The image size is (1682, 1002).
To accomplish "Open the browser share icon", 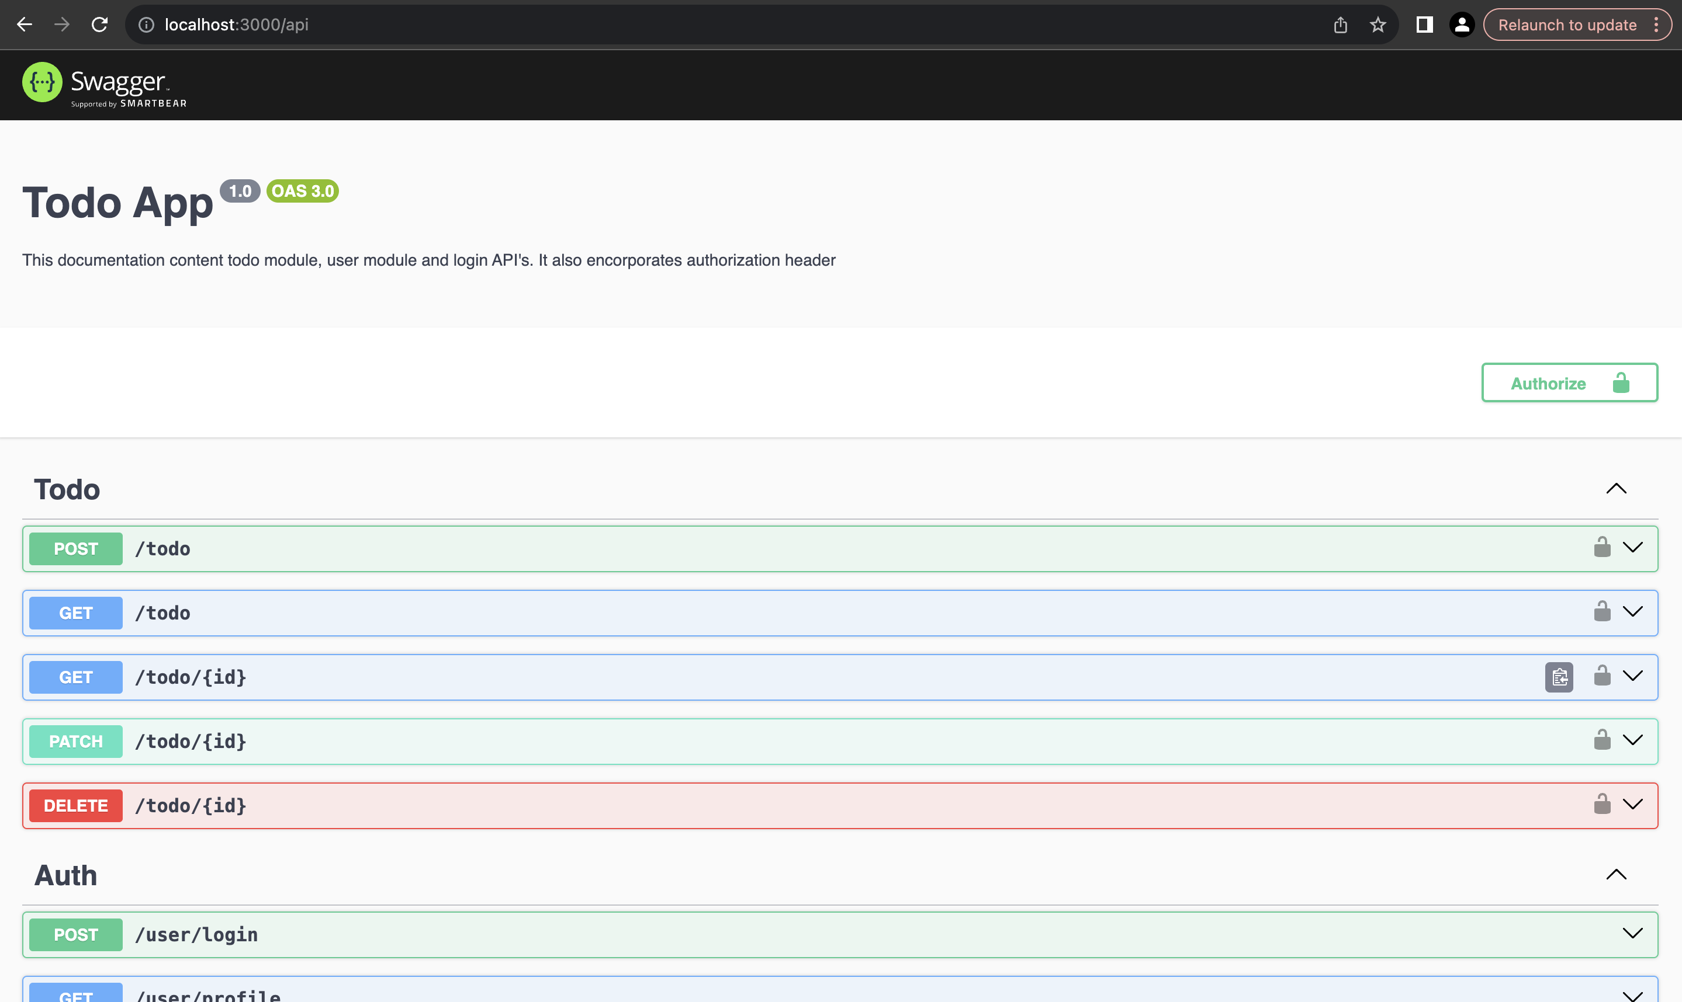I will [x=1340, y=25].
